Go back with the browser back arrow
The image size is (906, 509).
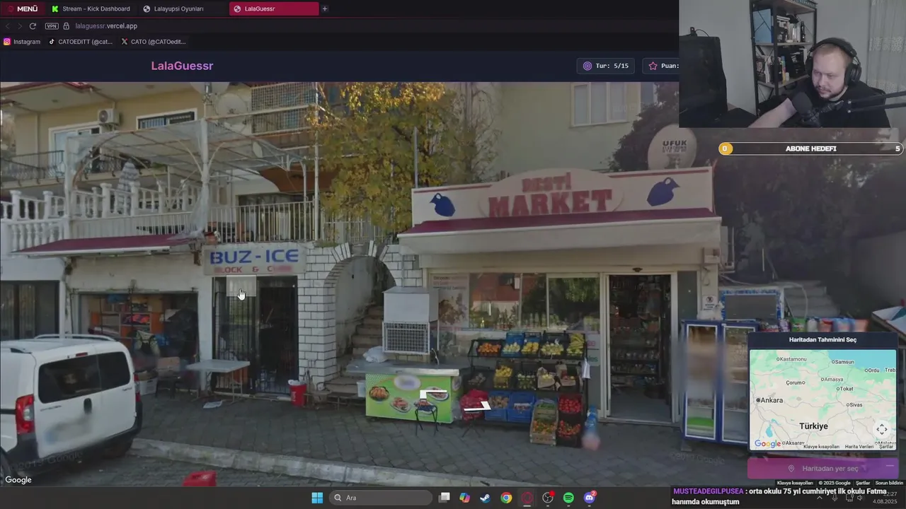point(8,26)
